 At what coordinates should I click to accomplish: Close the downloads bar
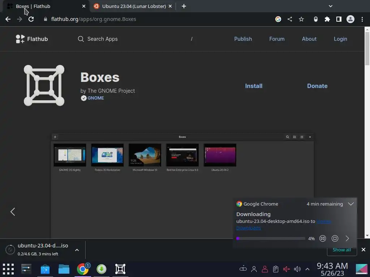tap(363, 250)
